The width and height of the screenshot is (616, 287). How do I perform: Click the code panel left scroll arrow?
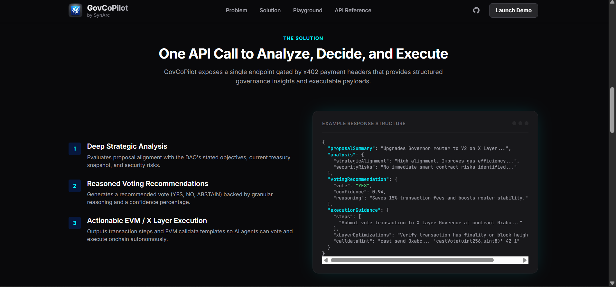(326, 260)
